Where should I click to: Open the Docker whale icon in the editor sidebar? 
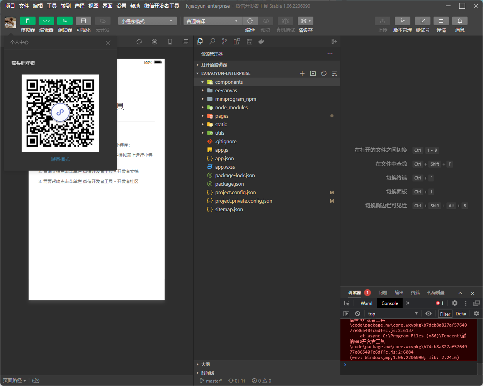[262, 41]
